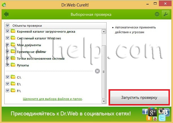This screenshot has height=123, width=173.
Task: Click the Dr.Web CureIt! title bar app icon
Action: pyautogui.click(x=4, y=5)
